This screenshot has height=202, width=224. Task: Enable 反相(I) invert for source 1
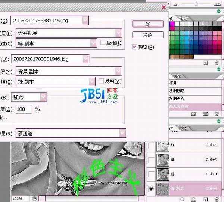(103, 43)
